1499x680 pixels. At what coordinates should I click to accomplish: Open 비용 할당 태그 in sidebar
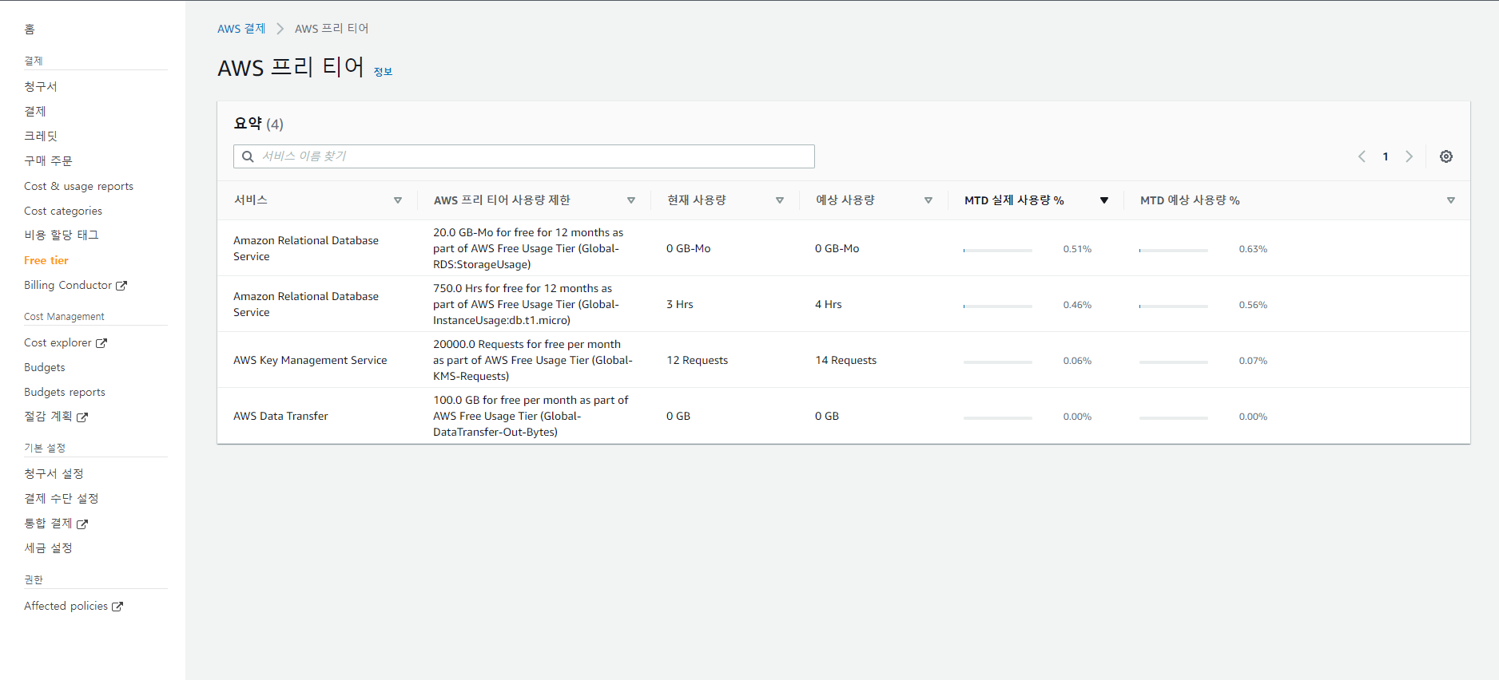tap(62, 235)
